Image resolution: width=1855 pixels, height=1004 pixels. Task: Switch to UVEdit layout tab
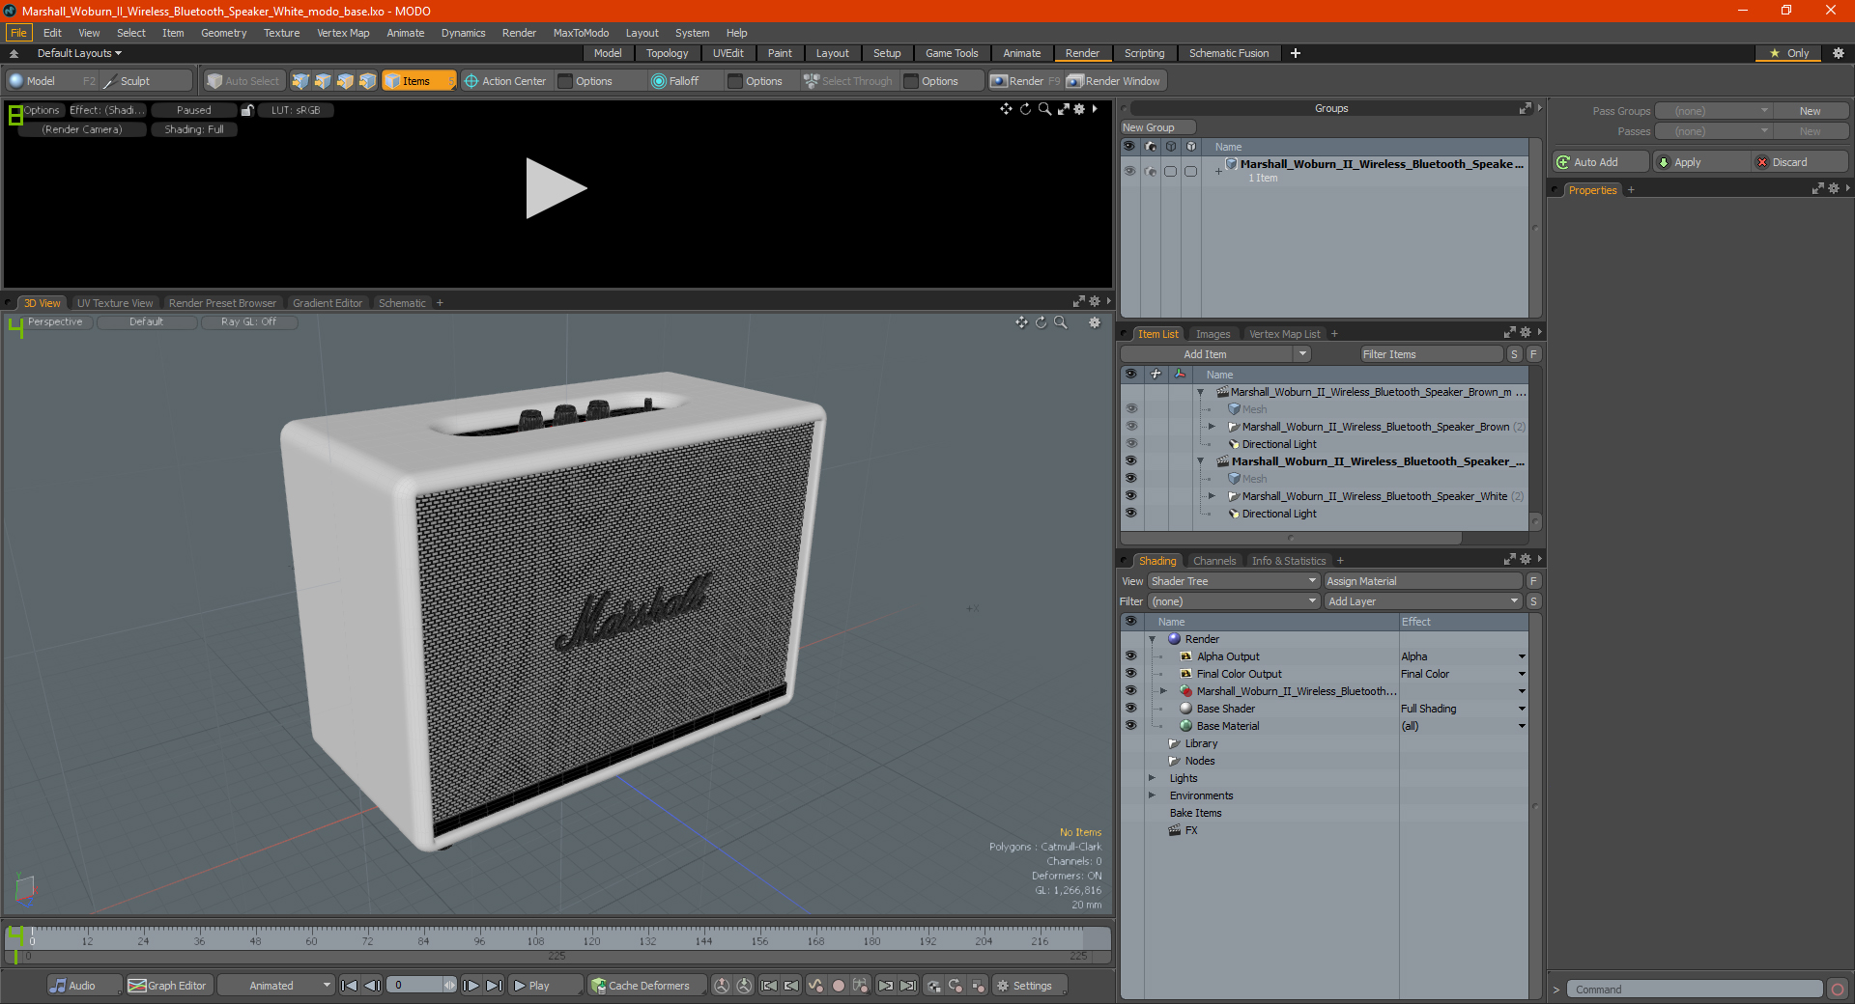click(x=728, y=53)
